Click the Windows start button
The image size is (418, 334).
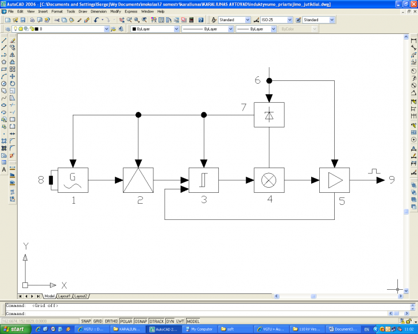[x=15, y=329]
